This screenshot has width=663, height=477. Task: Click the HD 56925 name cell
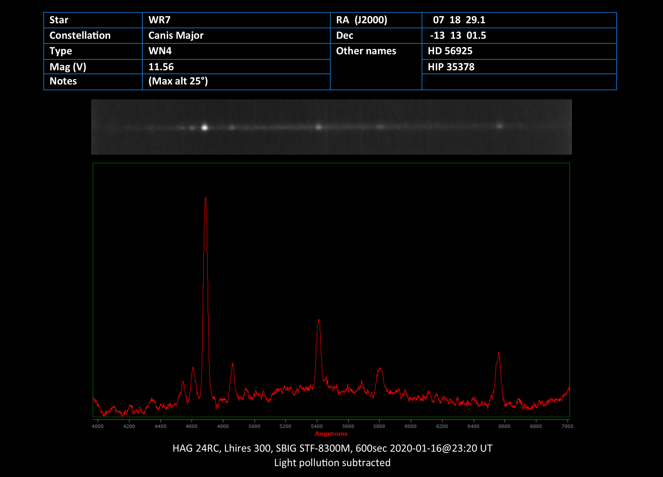450,51
